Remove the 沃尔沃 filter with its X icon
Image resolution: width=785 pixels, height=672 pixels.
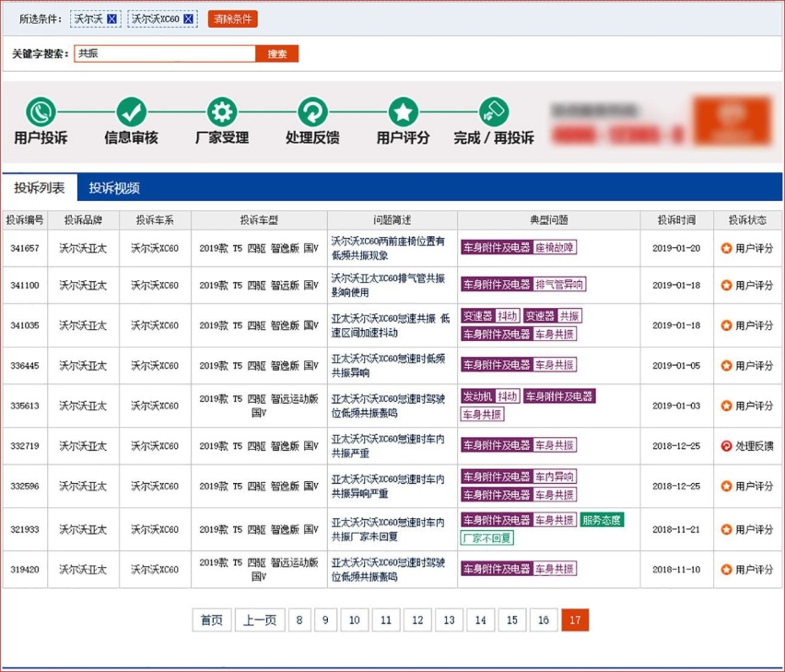tap(112, 19)
